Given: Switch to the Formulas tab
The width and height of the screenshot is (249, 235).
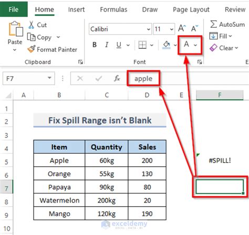Looking at the screenshot, I should 113,9.
